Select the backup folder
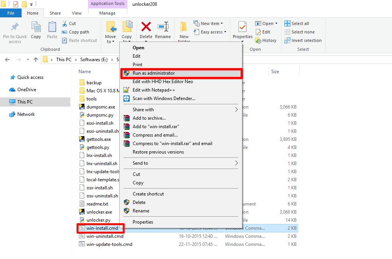 (x=94, y=83)
